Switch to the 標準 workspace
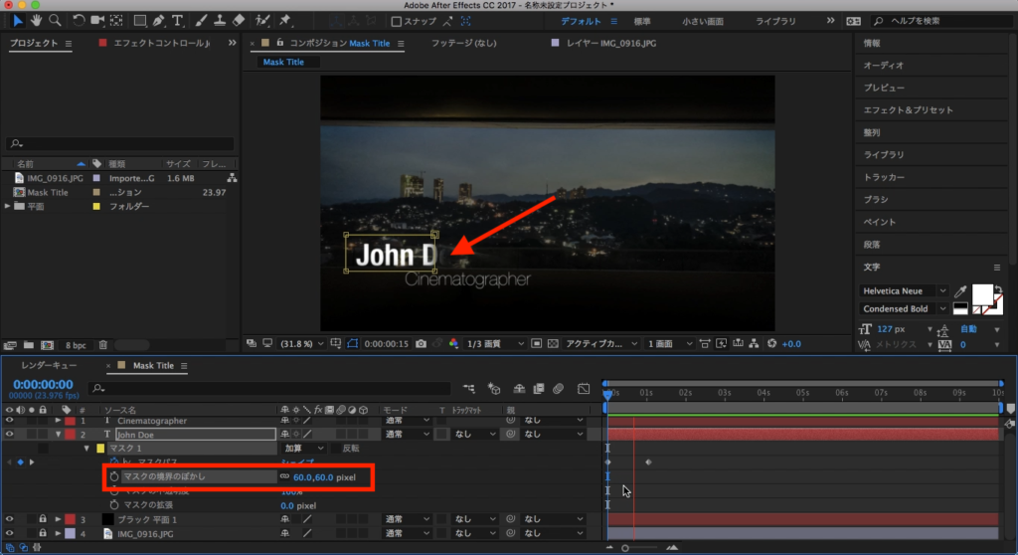The width and height of the screenshot is (1018, 555). click(642, 20)
